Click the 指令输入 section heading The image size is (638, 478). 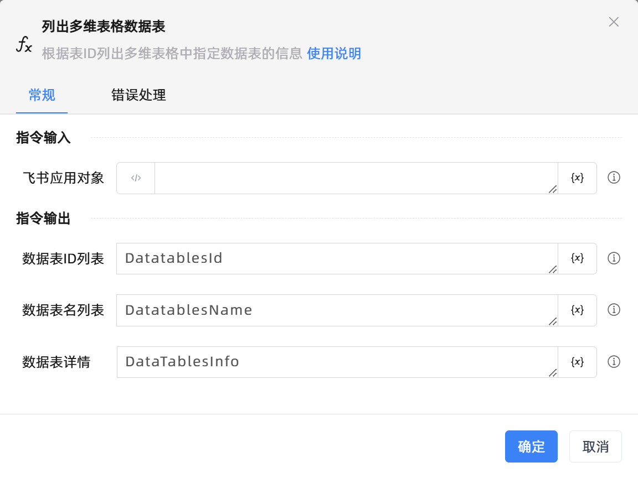[x=43, y=137]
